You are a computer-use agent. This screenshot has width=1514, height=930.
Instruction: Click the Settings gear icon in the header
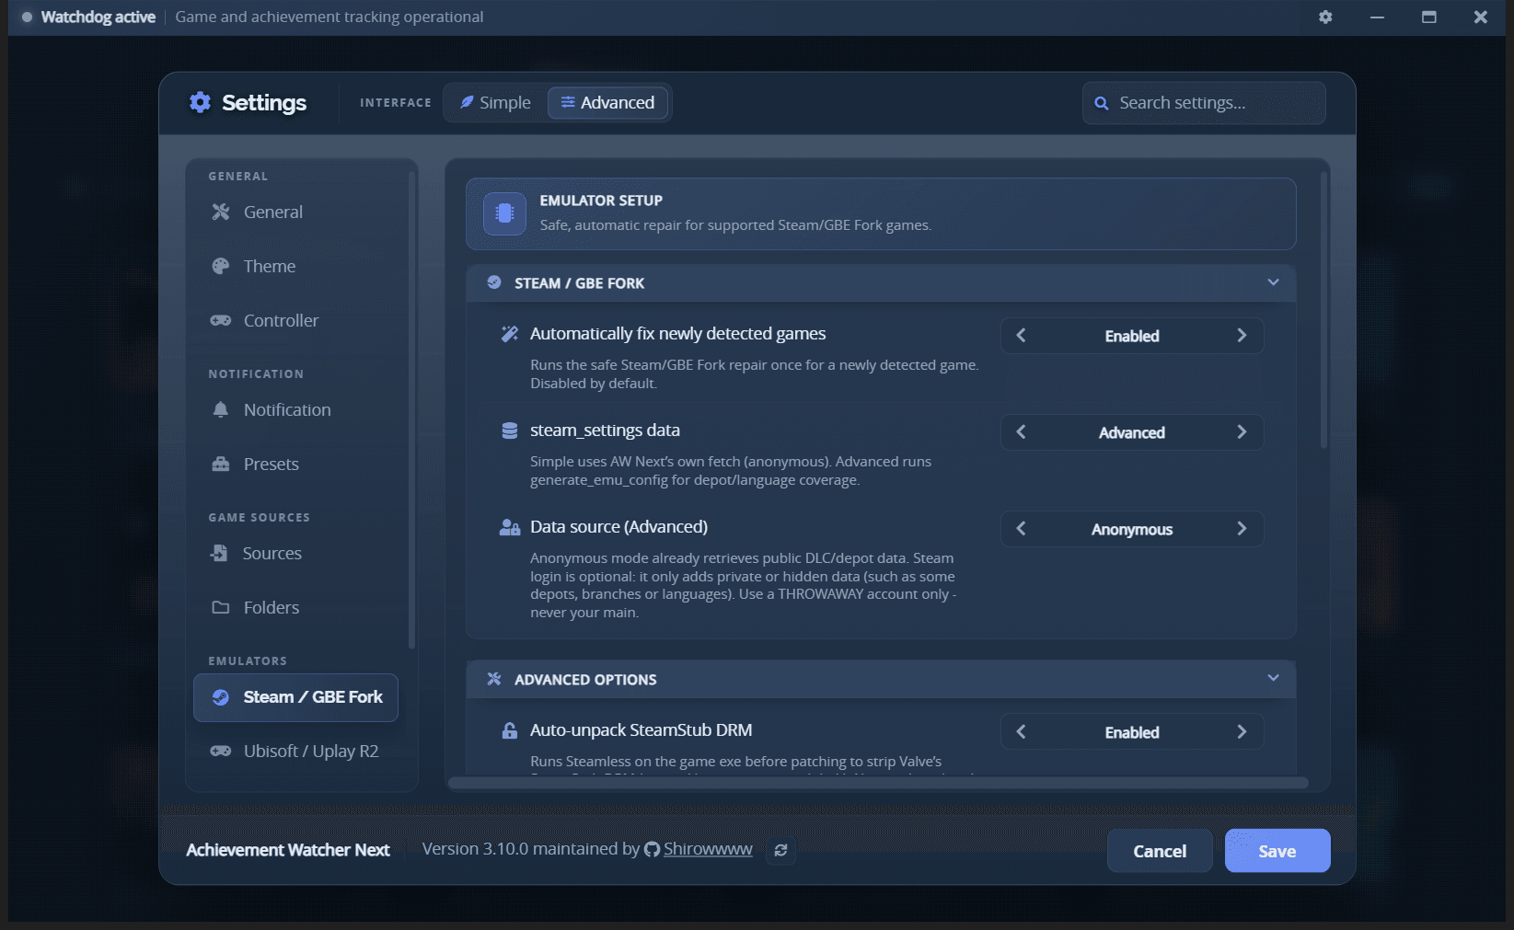tap(200, 102)
